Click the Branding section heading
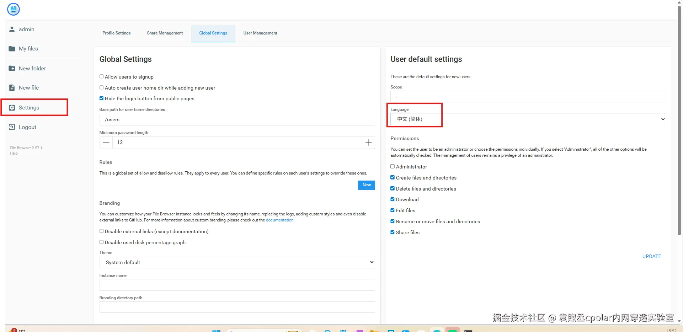 point(110,203)
